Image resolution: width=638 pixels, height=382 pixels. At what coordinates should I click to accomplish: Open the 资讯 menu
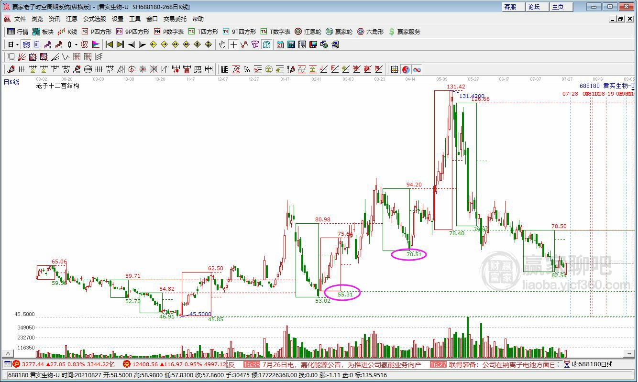coord(55,19)
